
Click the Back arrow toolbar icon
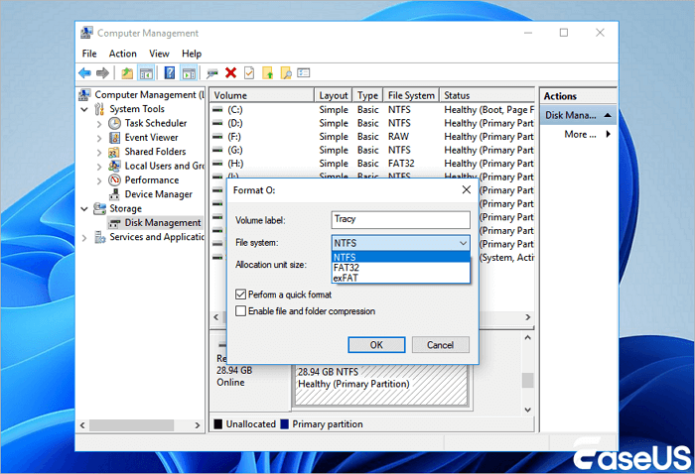[x=85, y=72]
